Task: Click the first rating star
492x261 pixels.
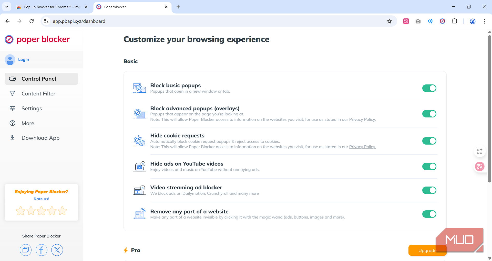Action: pyautogui.click(x=20, y=211)
